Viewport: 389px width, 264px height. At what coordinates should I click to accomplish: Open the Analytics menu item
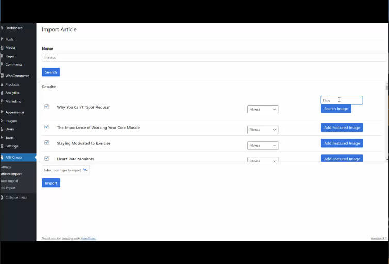12,93
